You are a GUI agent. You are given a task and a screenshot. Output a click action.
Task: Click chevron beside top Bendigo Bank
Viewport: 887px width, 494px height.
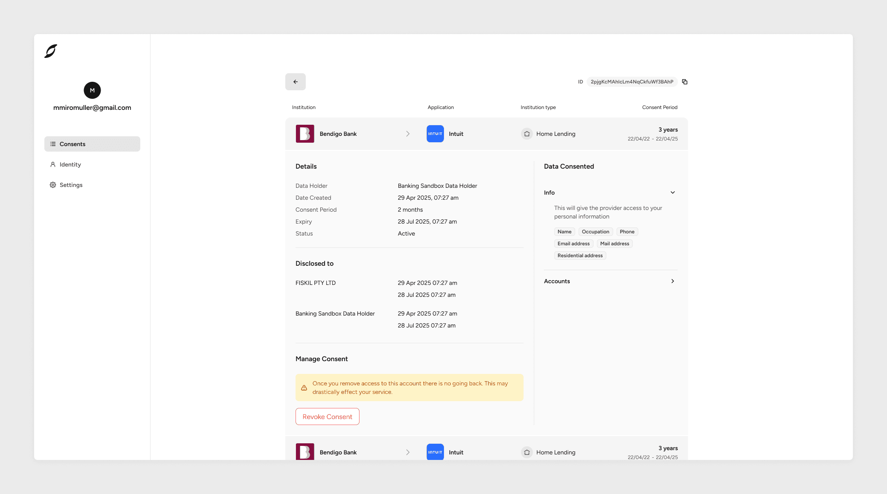click(408, 134)
